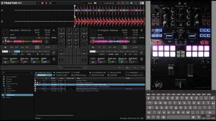Viewport: 216px width, 121px height.
Task: Adjust Deck A pitch fader
Action: (54, 38)
